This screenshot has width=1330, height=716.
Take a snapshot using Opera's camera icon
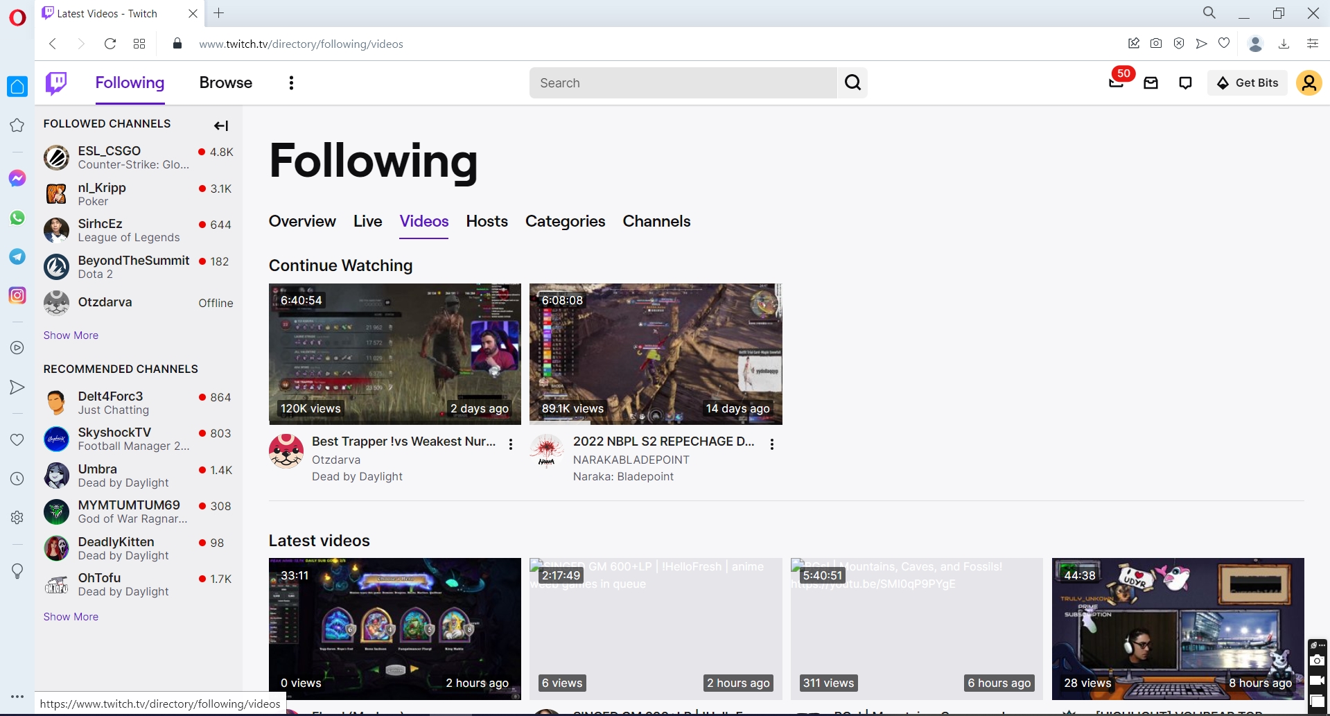pos(1156,43)
